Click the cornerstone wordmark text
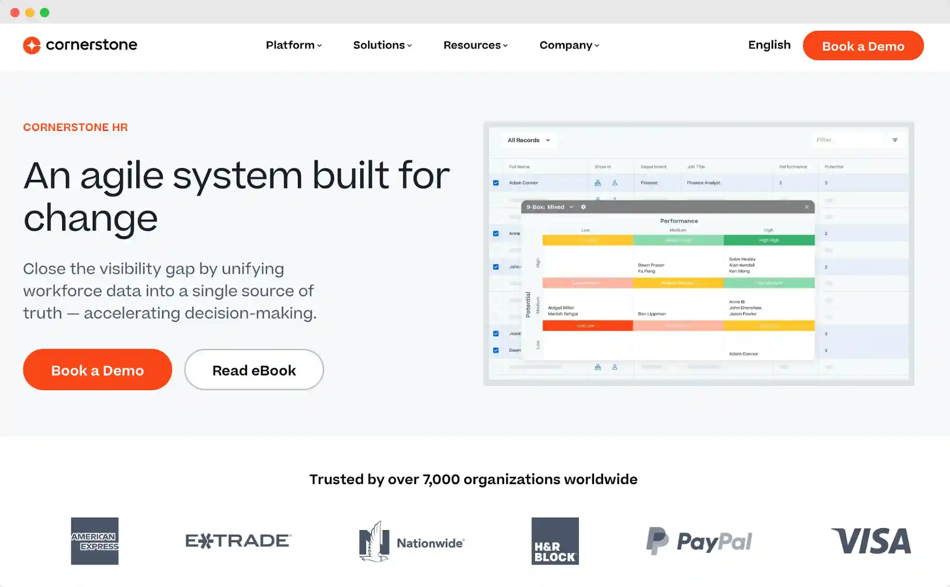Viewport: 950px width, 587px height. 91,45
